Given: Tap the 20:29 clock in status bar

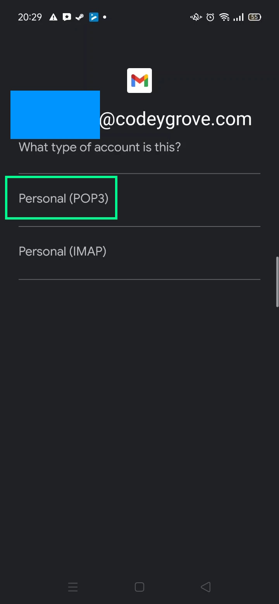Looking at the screenshot, I should 30,17.
